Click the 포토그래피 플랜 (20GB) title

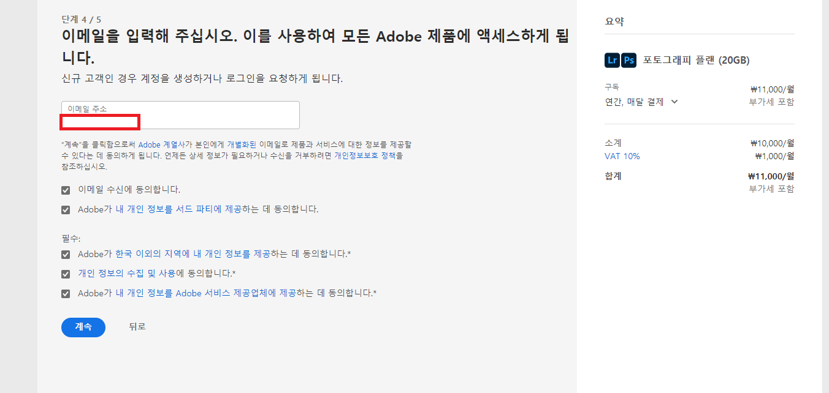696,60
